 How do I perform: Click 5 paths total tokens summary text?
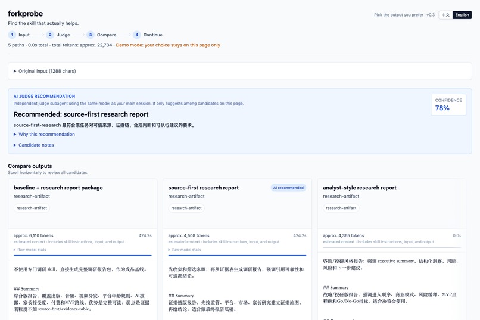pos(60,45)
